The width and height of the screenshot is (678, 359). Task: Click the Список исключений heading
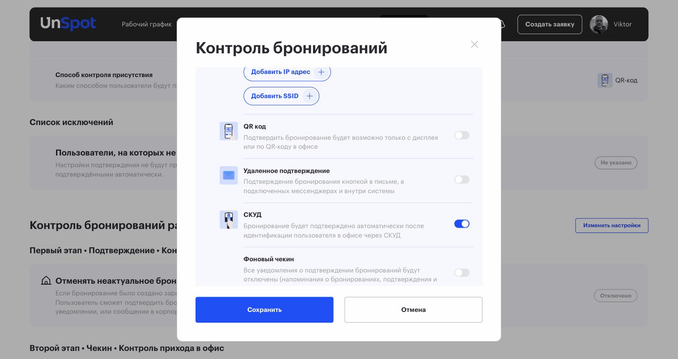71,122
